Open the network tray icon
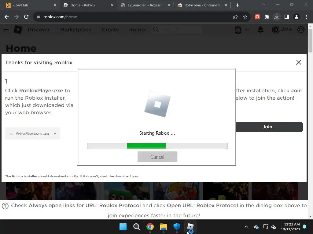This screenshot has height=234, width=313. pos(266,227)
